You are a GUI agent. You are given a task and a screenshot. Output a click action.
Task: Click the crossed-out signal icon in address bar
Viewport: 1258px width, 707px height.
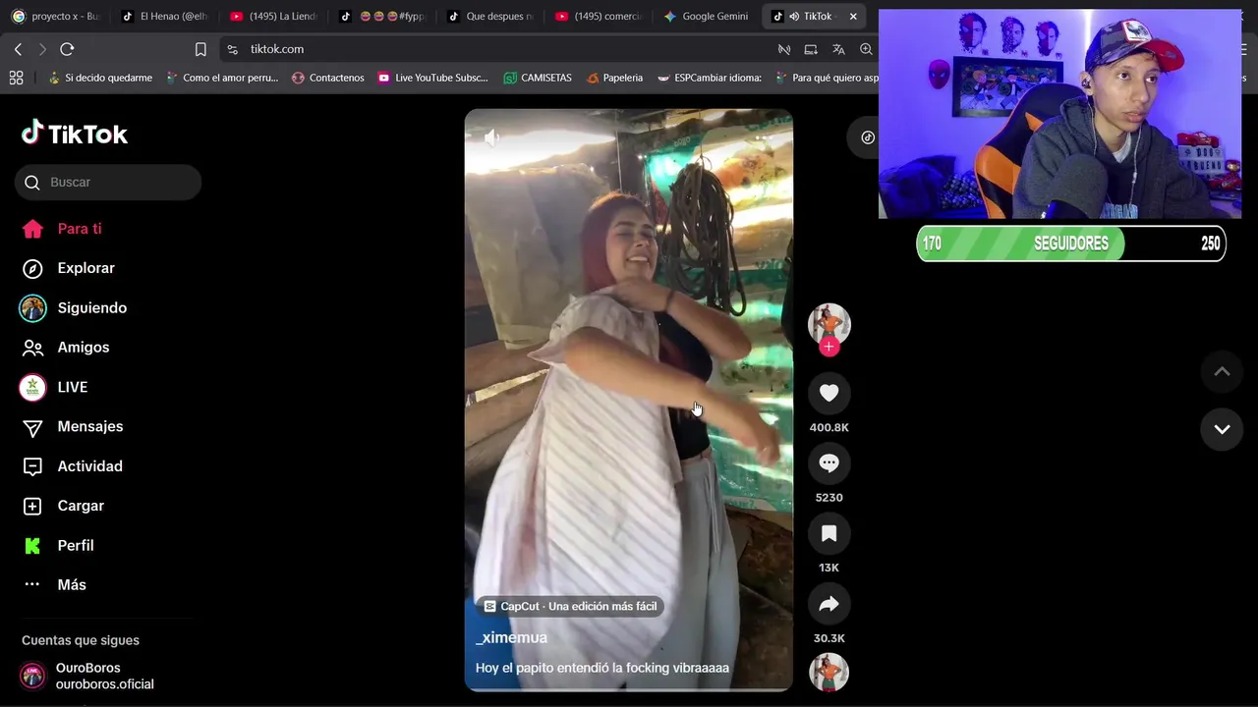tap(784, 49)
